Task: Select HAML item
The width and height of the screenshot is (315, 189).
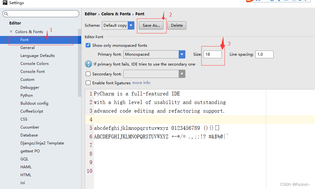Action: (26, 167)
